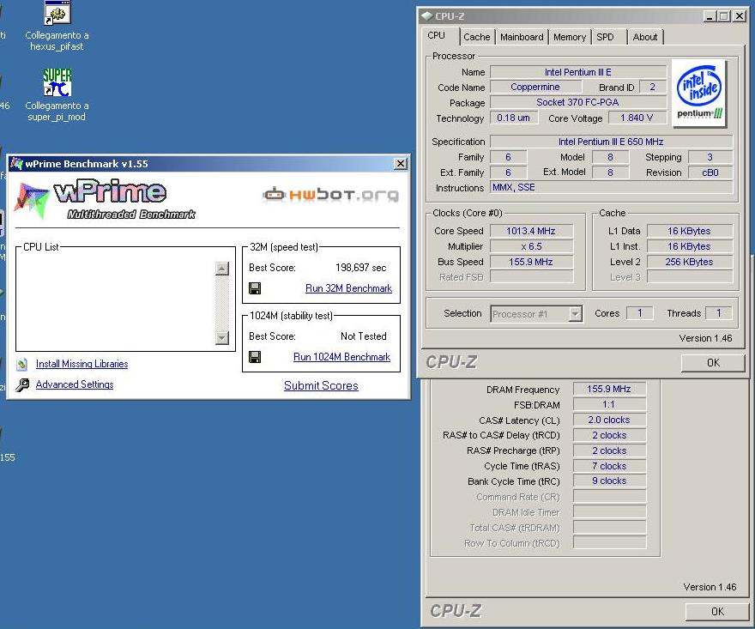The width and height of the screenshot is (755, 629).
Task: Click the Intel Inside Pentium III logo
Action: point(699,93)
